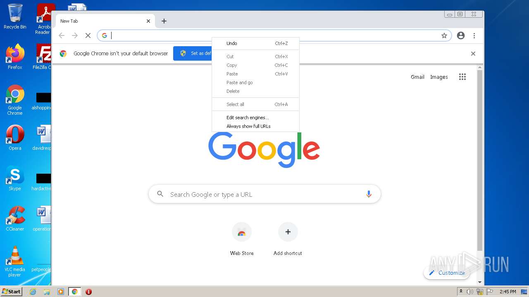Click the Google logo

coord(264,149)
